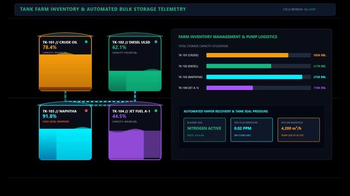Click the green status dot on TK-104 Jet Fuel A-1

click(x=156, y=111)
